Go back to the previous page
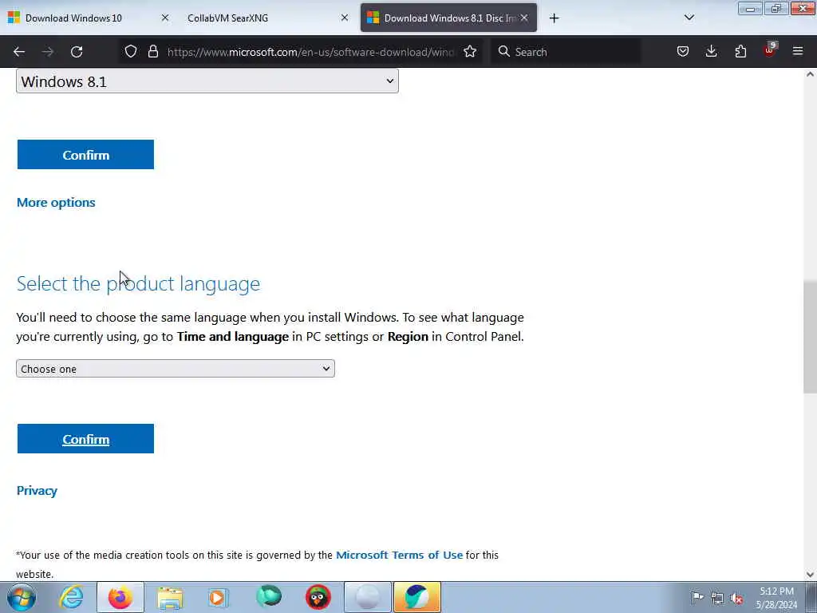The image size is (817, 613). (19, 52)
